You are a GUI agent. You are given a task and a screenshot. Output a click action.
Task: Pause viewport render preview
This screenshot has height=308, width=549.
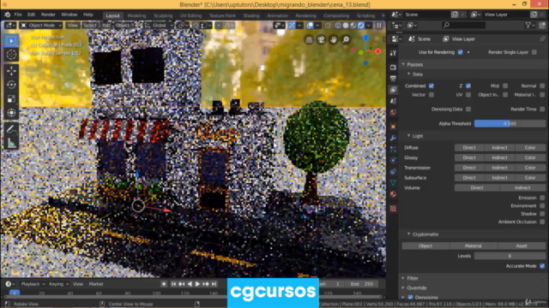[379, 26]
